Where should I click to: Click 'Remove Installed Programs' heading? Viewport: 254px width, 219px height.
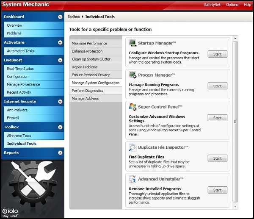coord(155,189)
